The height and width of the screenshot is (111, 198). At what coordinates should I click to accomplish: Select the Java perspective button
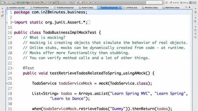point(193,3)
